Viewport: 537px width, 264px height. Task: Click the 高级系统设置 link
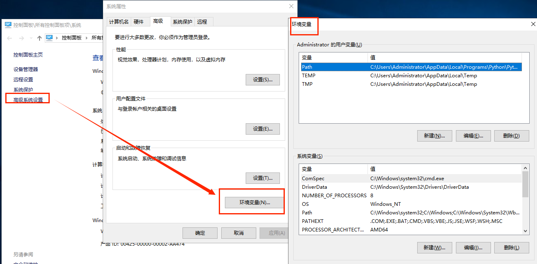click(x=28, y=100)
